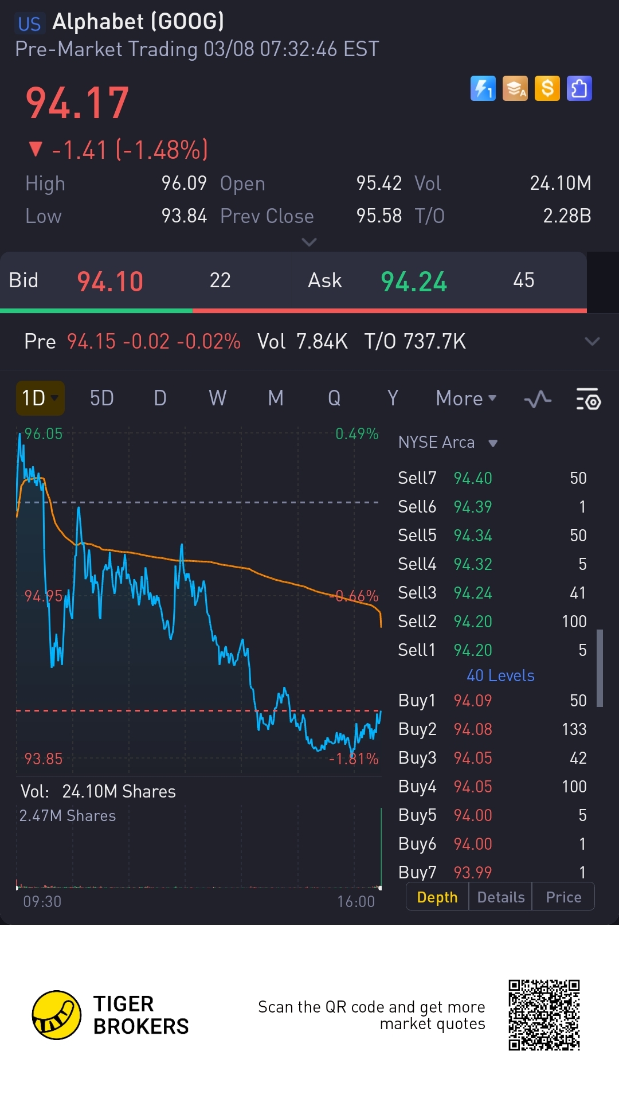Tap the High value 96.09
The image size is (619, 1106).
pyautogui.click(x=183, y=183)
